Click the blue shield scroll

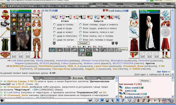point(95,17)
